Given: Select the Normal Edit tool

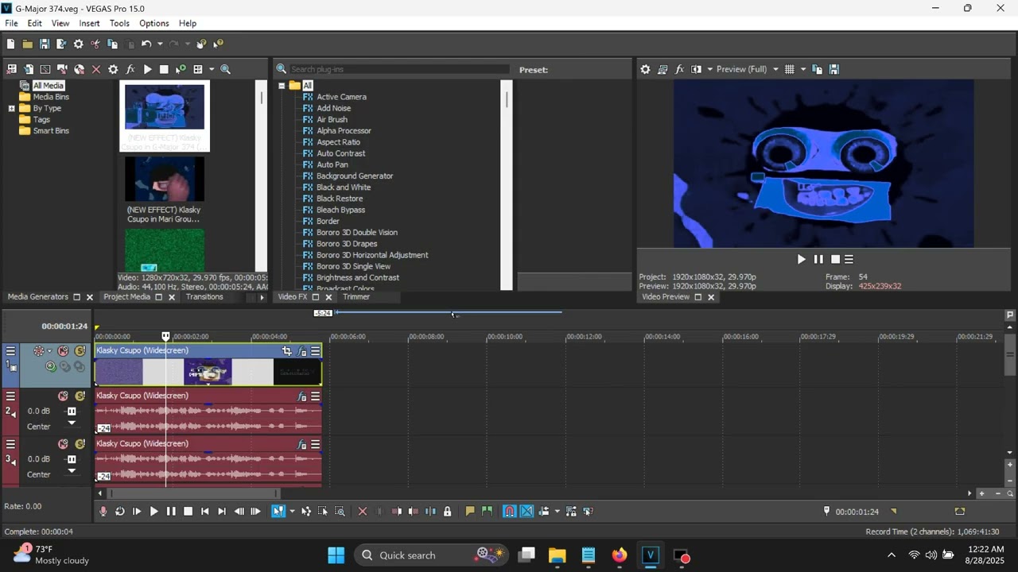Looking at the screenshot, I should (x=278, y=512).
